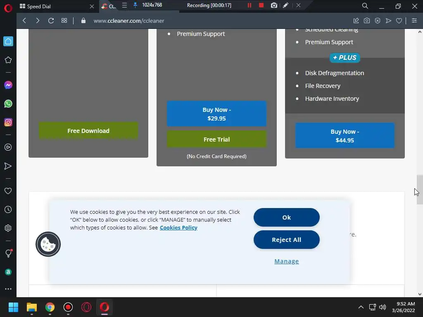The width and height of the screenshot is (423, 317).
Task: Show hidden system tray icons
Action: [361, 307]
